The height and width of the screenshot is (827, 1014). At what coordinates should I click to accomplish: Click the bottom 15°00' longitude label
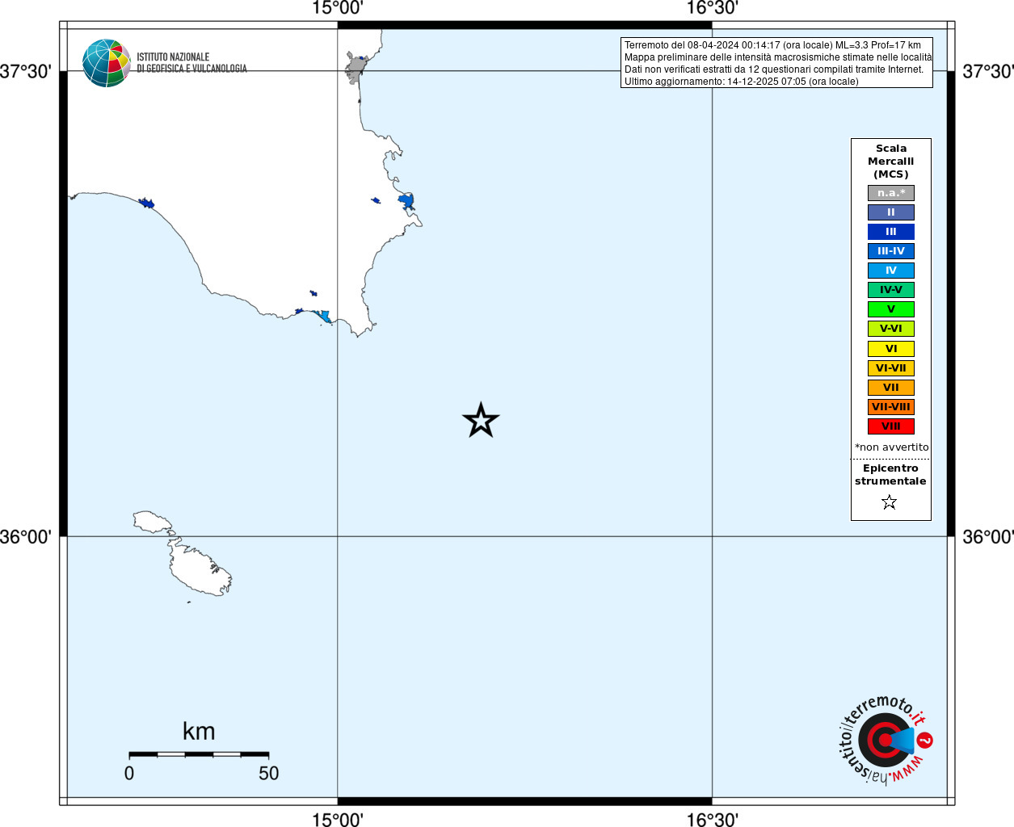coord(338,819)
